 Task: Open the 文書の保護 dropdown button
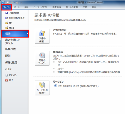tap(42, 36)
